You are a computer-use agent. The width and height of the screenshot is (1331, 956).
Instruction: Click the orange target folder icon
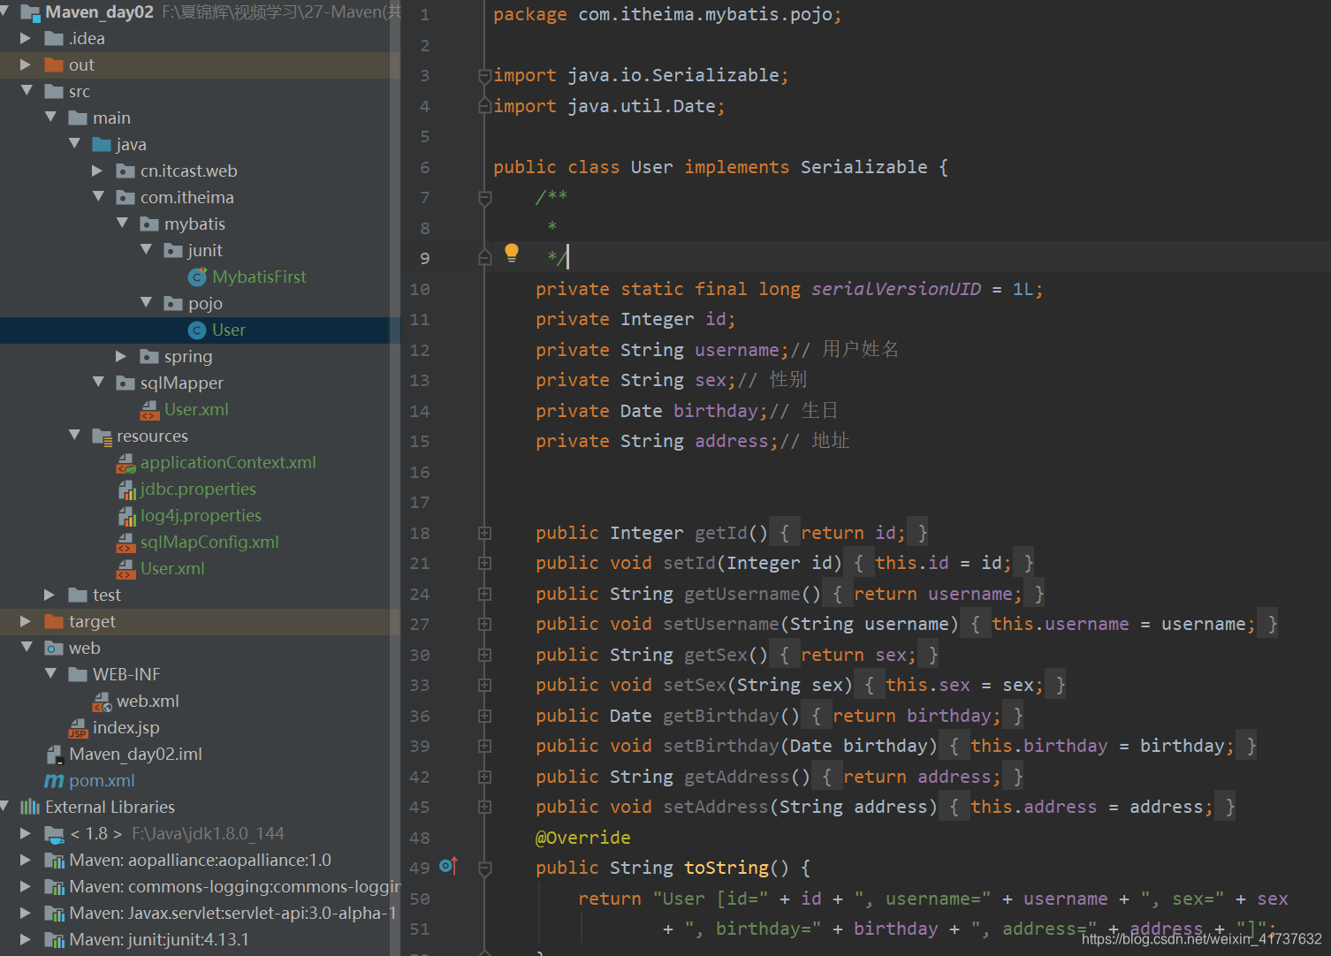pos(54,621)
